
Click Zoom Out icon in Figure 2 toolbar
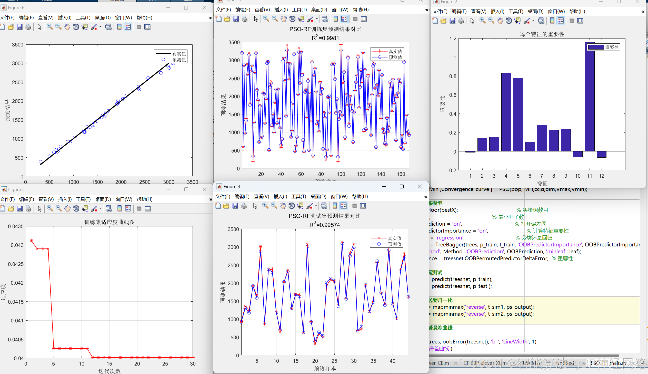tap(491, 21)
